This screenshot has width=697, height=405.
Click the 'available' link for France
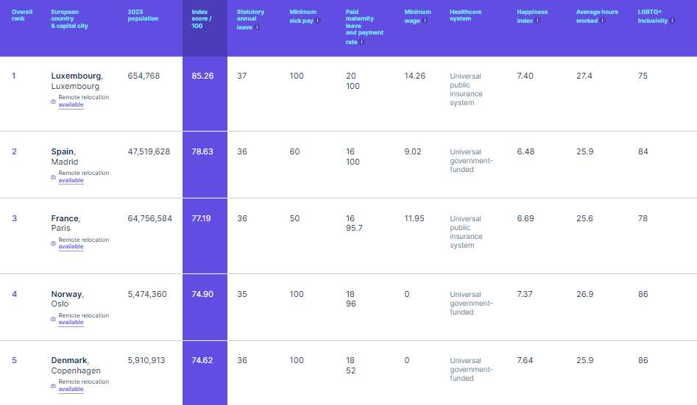[x=71, y=247]
